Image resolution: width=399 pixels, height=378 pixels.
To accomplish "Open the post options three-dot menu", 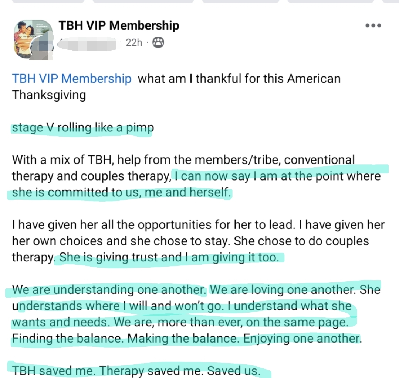I will pyautogui.click(x=373, y=26).
